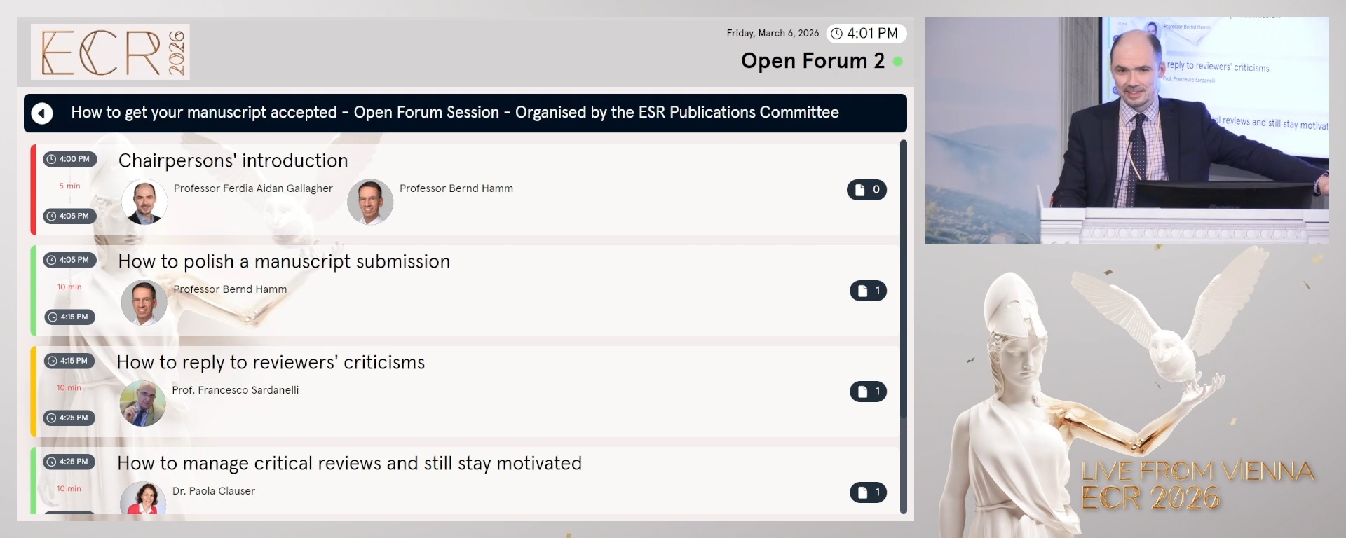The width and height of the screenshot is (1346, 538).
Task: Select "How to manage critical reviews" talk title
Action: tap(349, 464)
